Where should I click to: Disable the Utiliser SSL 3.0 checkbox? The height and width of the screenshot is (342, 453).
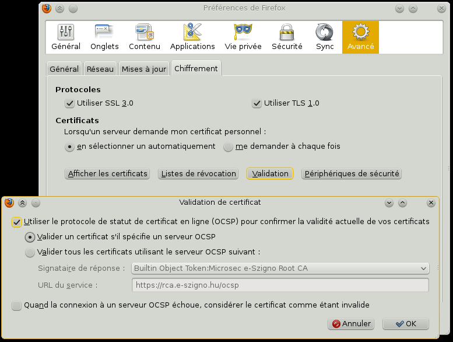(70, 103)
